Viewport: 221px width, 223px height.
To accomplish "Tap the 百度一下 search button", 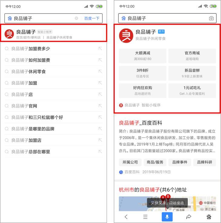I will pyautogui.click(x=92, y=18).
